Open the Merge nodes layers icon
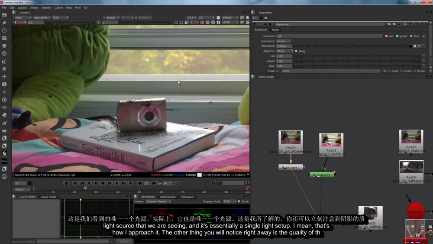This screenshot has width=433, height=244. (4, 69)
